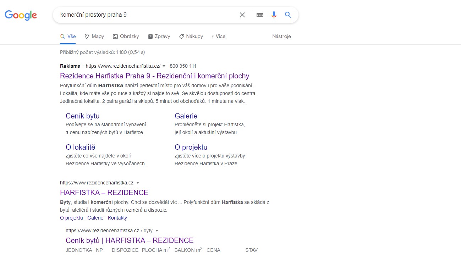461x255 pixels.
Task: Open the 'O lokalitě' ad sitelink
Action: point(81,147)
